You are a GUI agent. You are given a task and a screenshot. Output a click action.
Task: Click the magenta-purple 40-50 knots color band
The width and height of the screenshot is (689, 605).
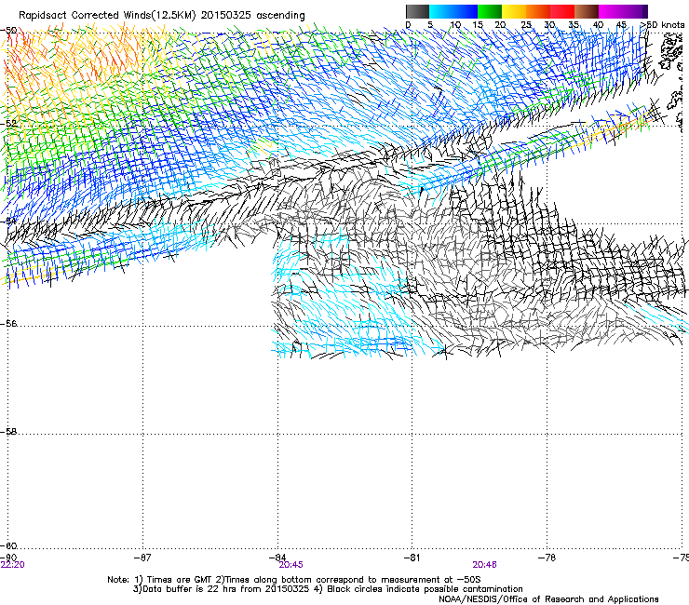coord(623,11)
